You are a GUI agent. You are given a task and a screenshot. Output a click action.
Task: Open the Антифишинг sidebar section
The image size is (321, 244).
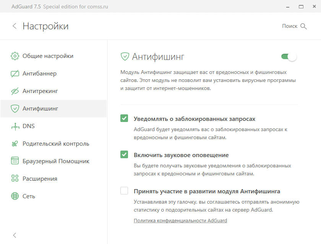point(40,109)
